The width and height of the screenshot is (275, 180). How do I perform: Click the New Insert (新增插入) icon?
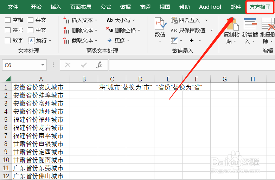[x=250, y=24]
